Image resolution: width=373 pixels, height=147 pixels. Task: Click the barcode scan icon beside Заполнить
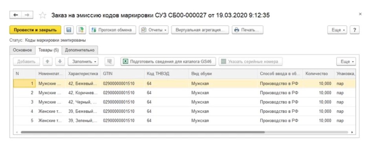tap(110, 61)
